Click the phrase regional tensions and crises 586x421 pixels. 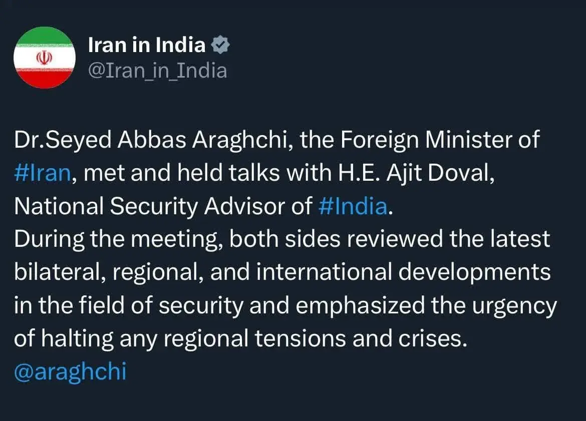click(x=316, y=339)
